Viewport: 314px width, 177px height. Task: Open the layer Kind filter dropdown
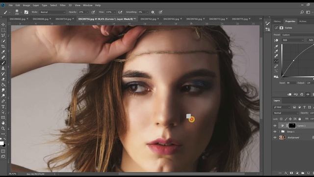[x=282, y=107]
